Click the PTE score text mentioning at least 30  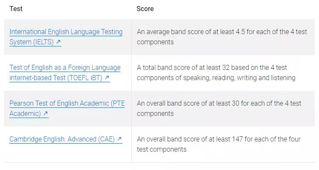click(219, 108)
